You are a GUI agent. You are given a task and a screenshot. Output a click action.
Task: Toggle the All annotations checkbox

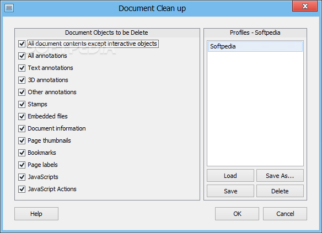click(x=22, y=56)
